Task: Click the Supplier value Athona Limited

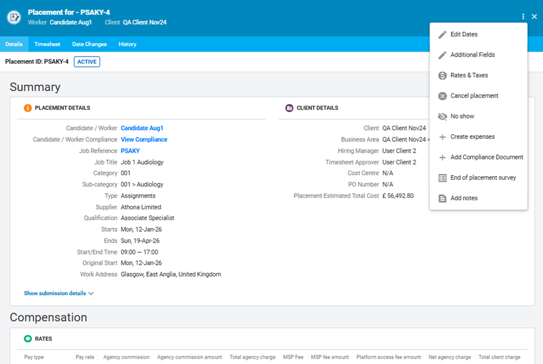Action: (x=141, y=207)
